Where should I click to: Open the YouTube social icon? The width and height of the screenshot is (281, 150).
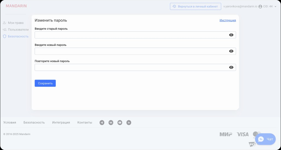click(120, 123)
